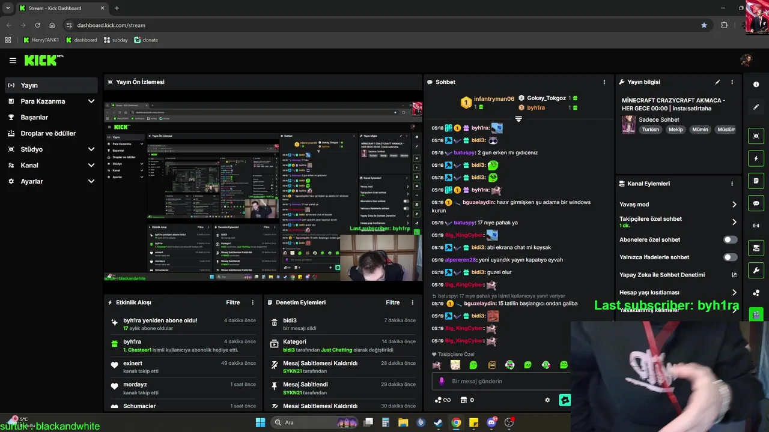The width and height of the screenshot is (769, 432).
Task: Toggle channel actions widget in right sidebar
Action: [x=756, y=248]
